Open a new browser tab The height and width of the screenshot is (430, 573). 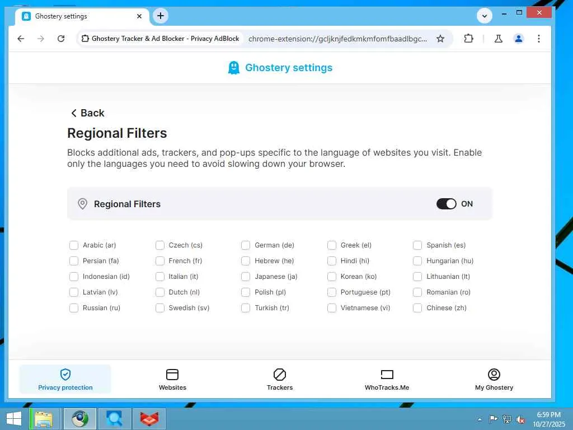click(161, 16)
